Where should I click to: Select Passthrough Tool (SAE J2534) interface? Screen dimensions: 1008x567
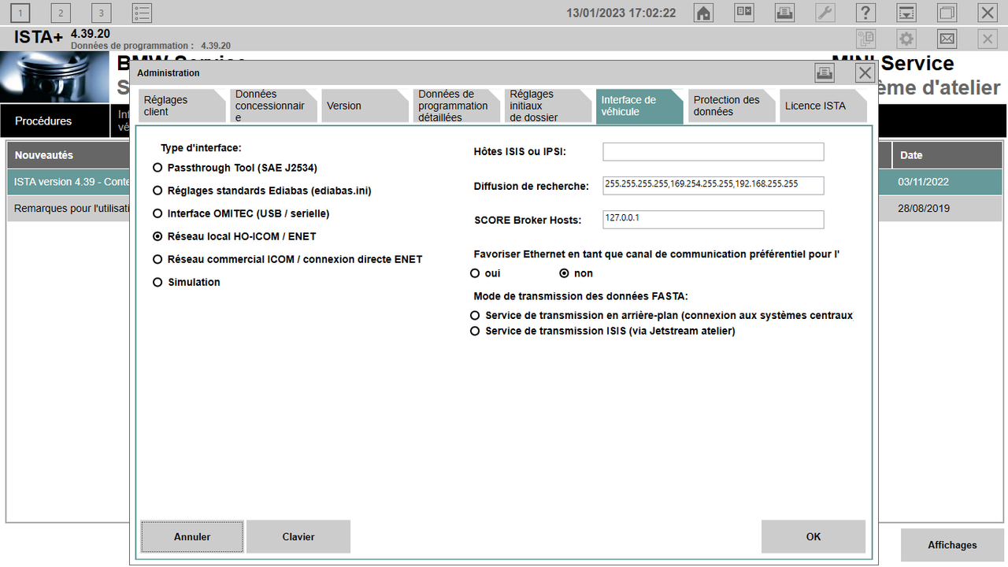(235, 168)
